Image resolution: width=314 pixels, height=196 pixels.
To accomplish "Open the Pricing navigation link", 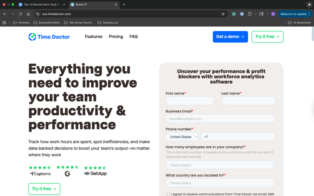I will [x=116, y=37].
